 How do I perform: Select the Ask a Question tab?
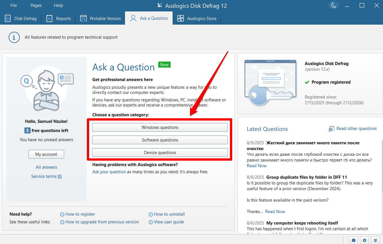pyautogui.click(x=149, y=18)
